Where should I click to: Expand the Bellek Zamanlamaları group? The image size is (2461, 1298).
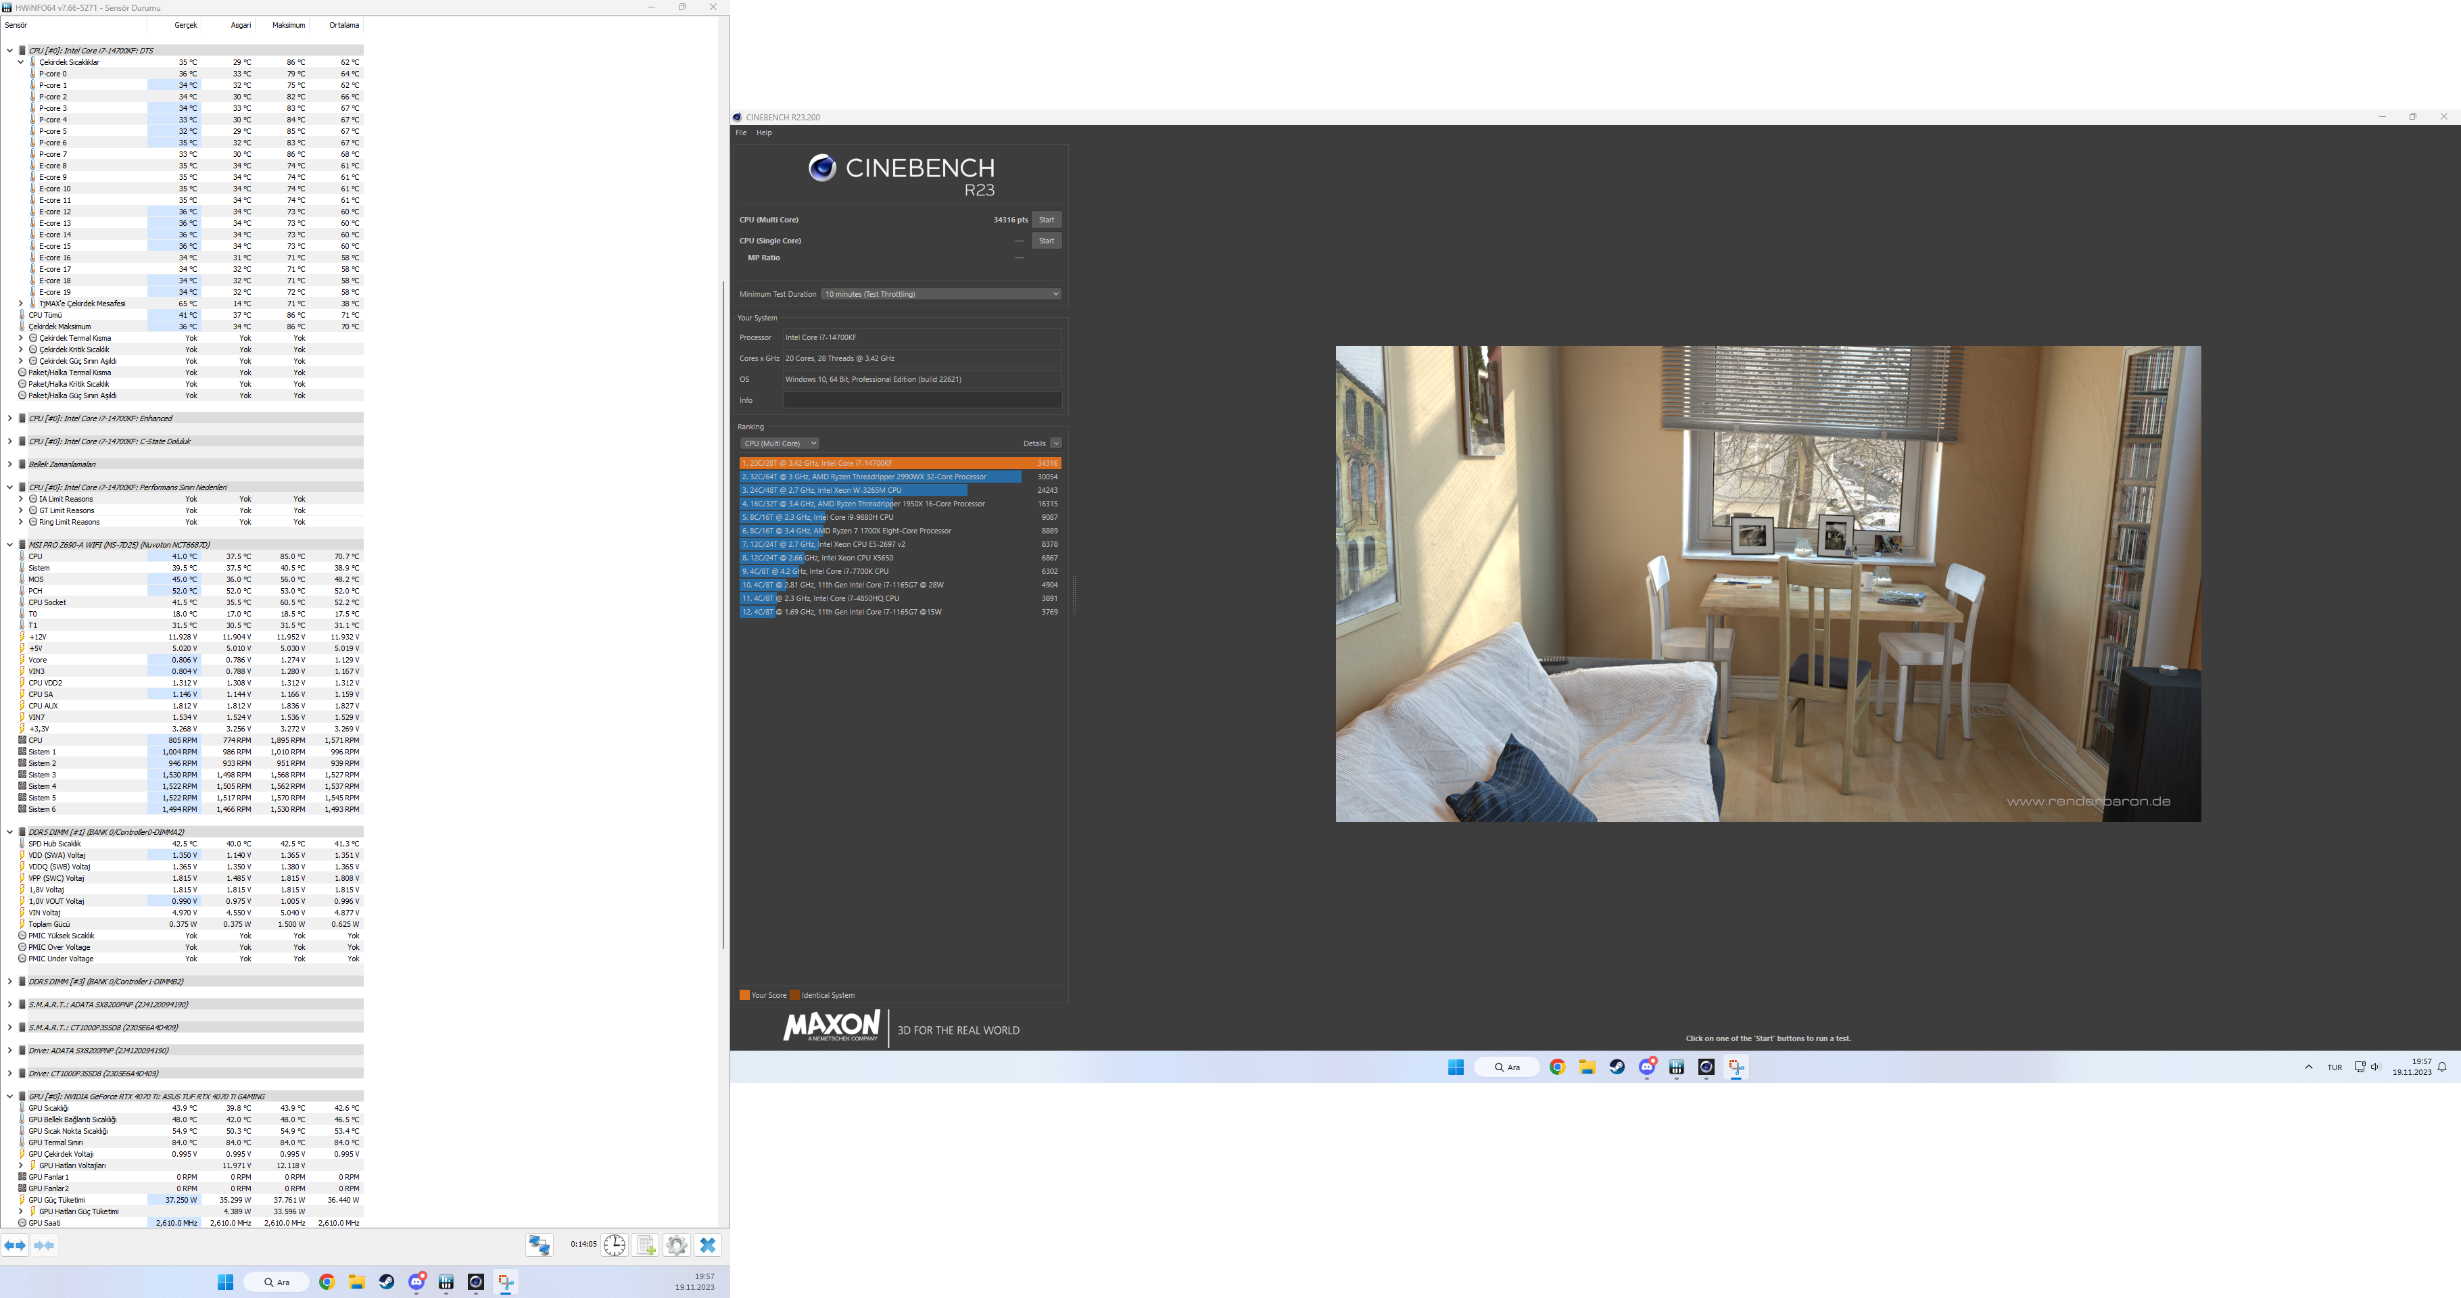tap(9, 464)
